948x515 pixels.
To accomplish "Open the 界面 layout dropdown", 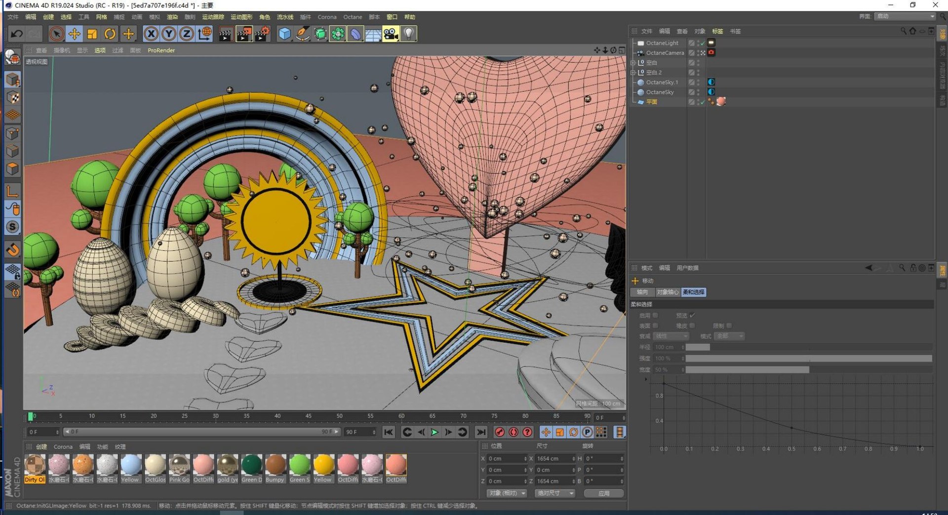I will pyautogui.click(x=906, y=16).
